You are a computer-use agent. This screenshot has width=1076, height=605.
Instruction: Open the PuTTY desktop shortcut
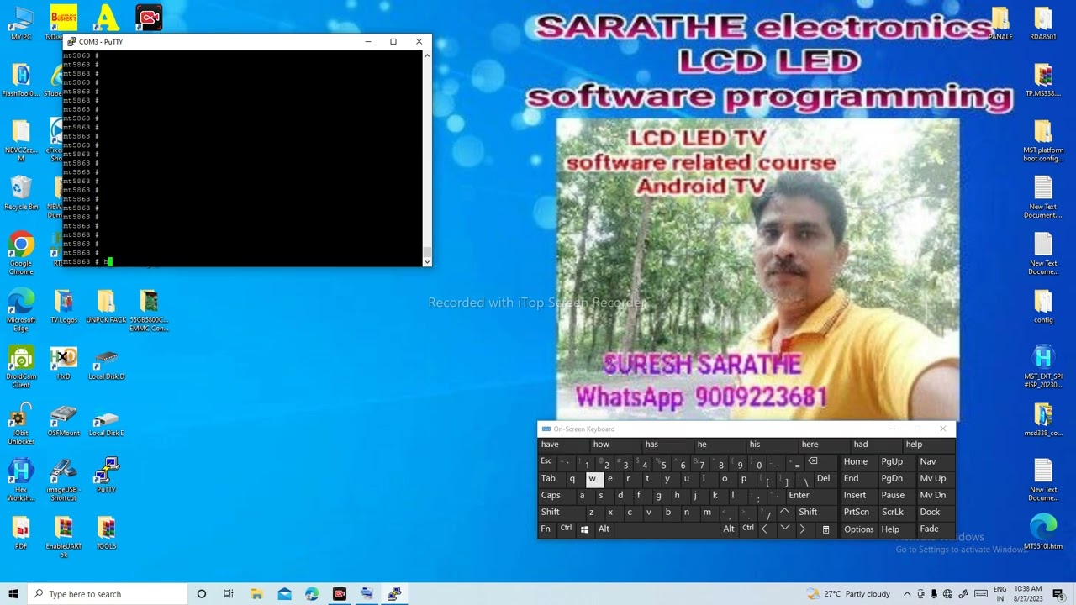tap(106, 476)
